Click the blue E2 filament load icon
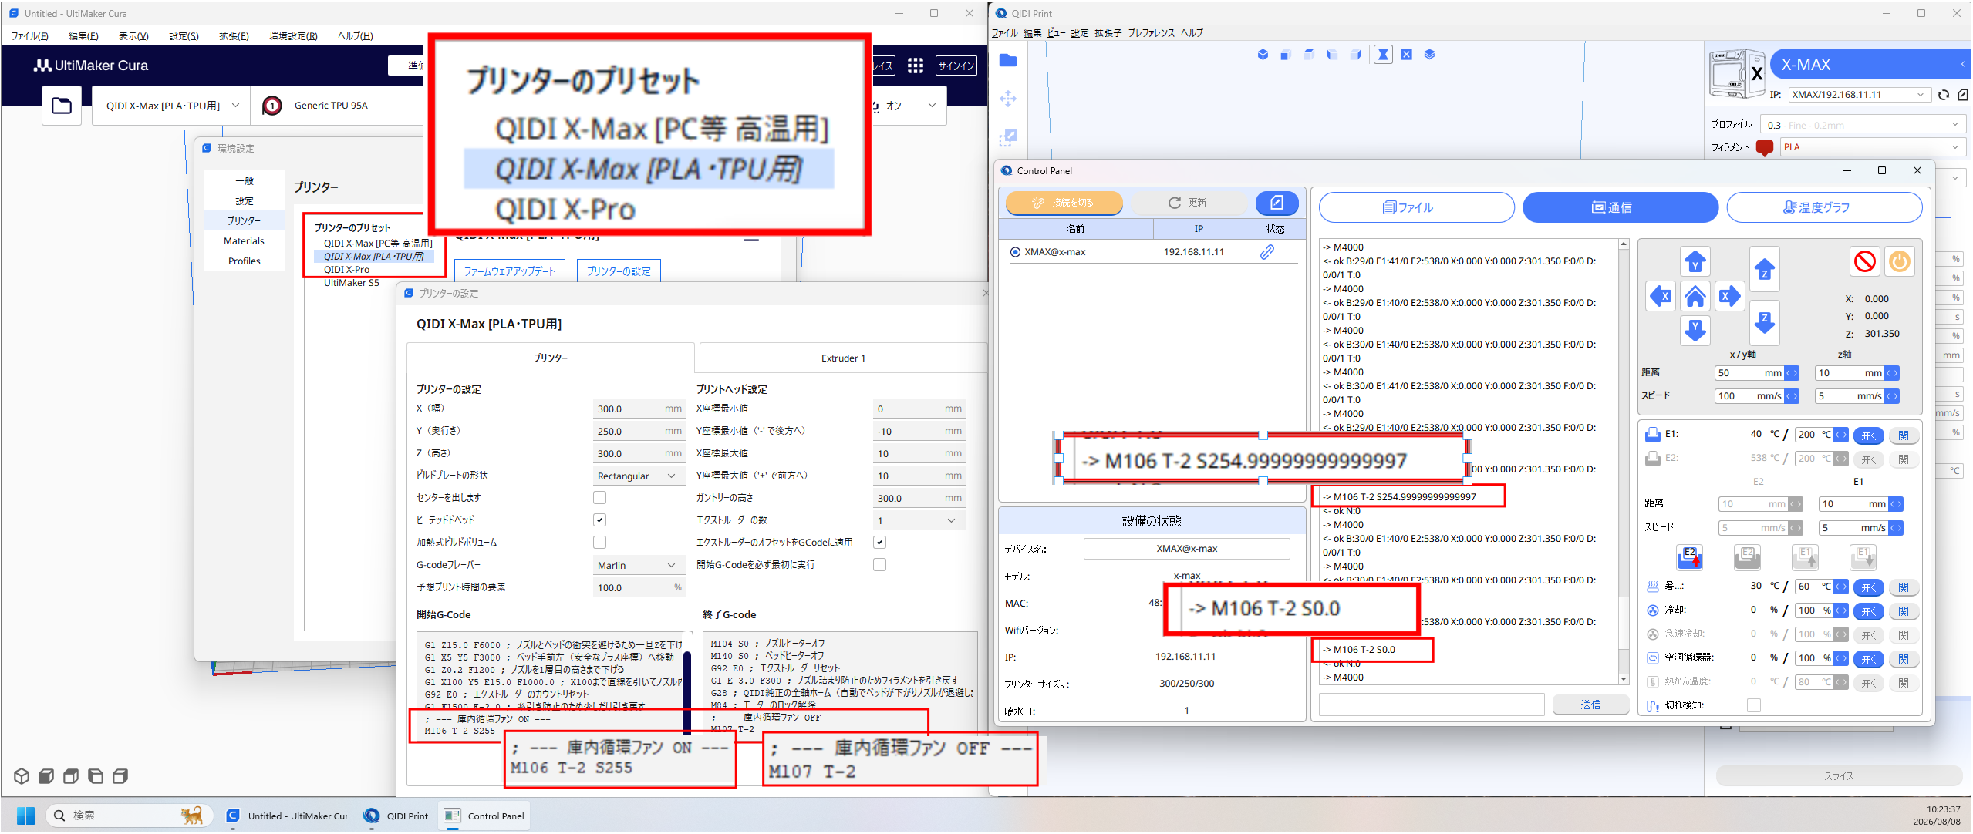 pyautogui.click(x=1689, y=557)
